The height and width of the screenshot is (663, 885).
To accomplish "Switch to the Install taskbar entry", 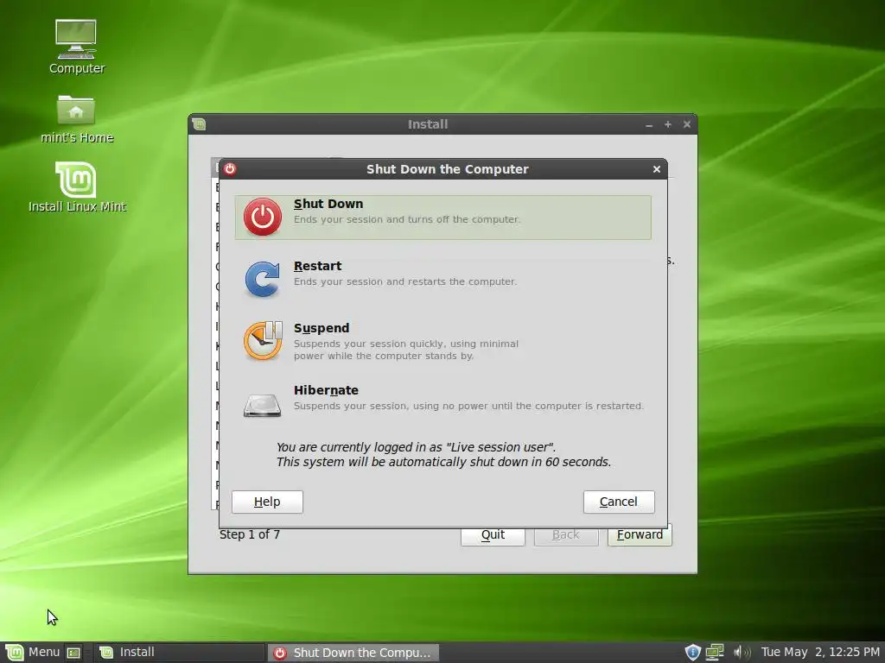I will [x=178, y=653].
